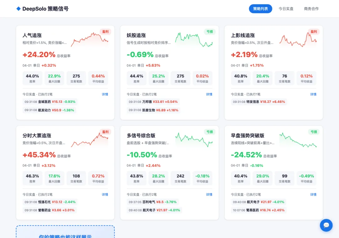Screen dimensions: 339x238
Task: Click the 盈利 badge on 分时大票追涨
Action: tap(105, 132)
